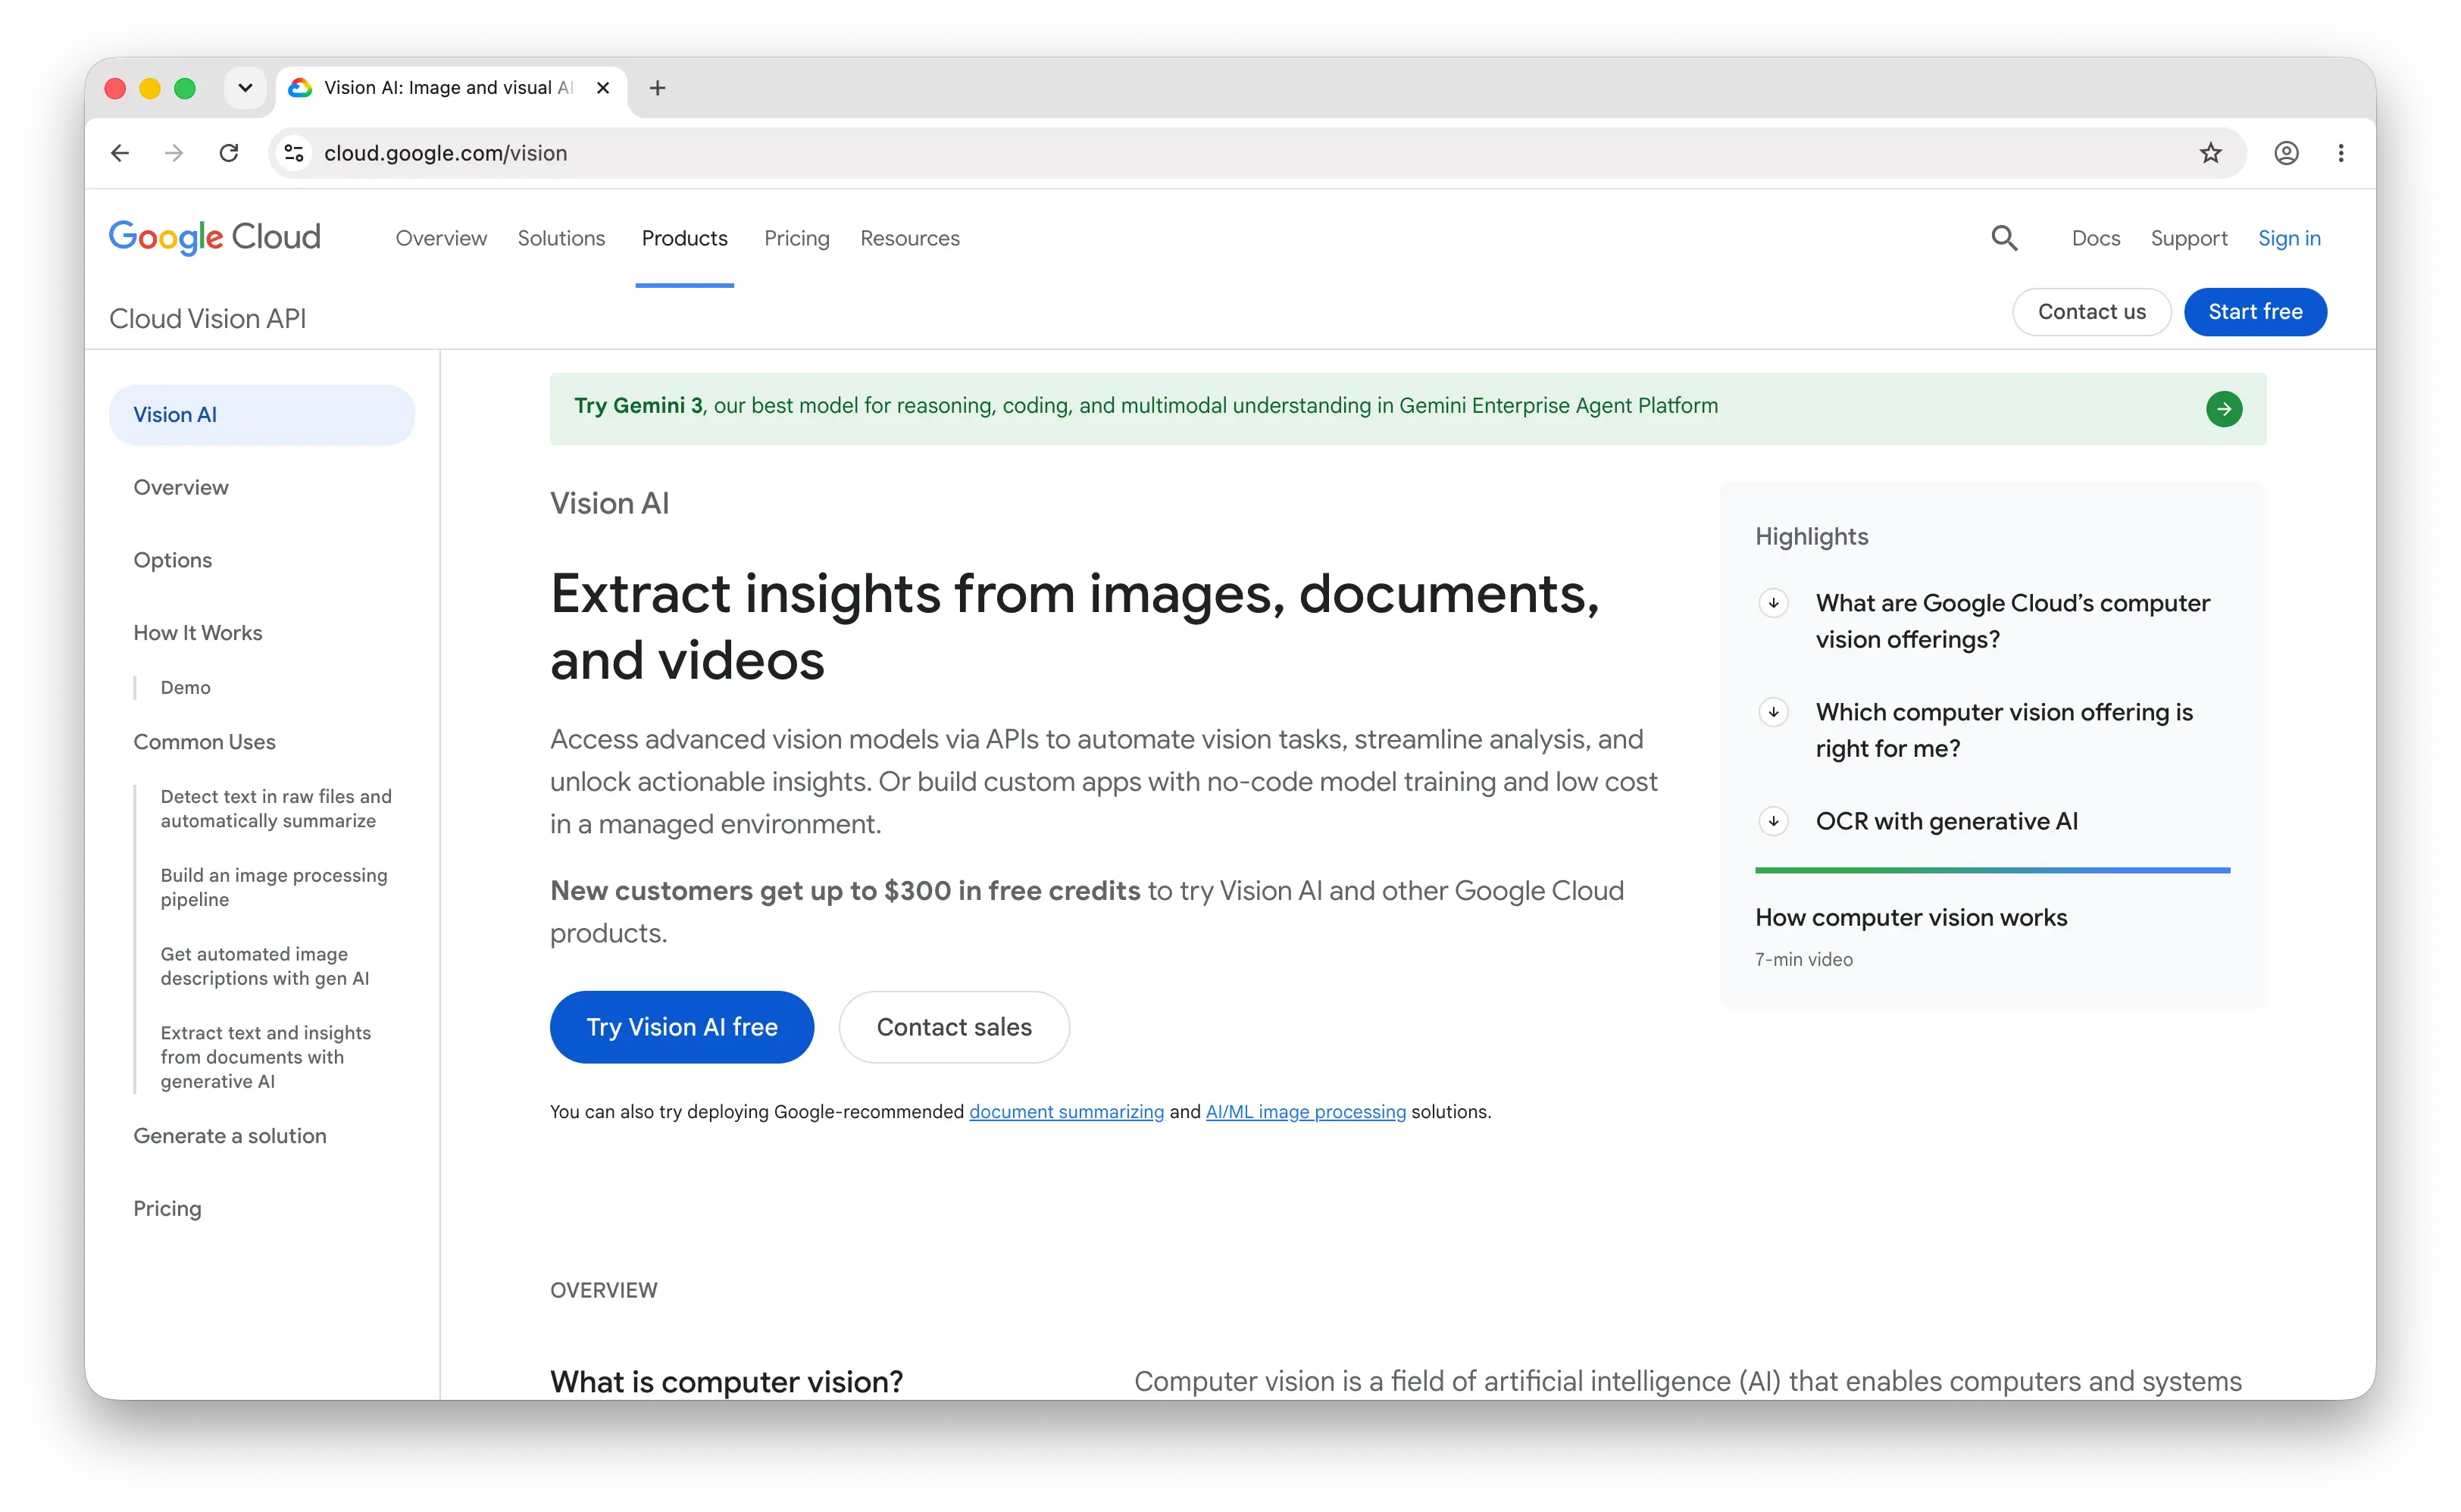2461x1512 pixels.
Task: Go to Support link
Action: [2189, 238]
